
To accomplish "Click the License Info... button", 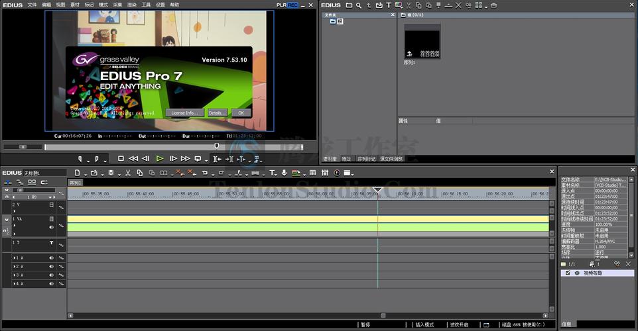I will click(184, 113).
